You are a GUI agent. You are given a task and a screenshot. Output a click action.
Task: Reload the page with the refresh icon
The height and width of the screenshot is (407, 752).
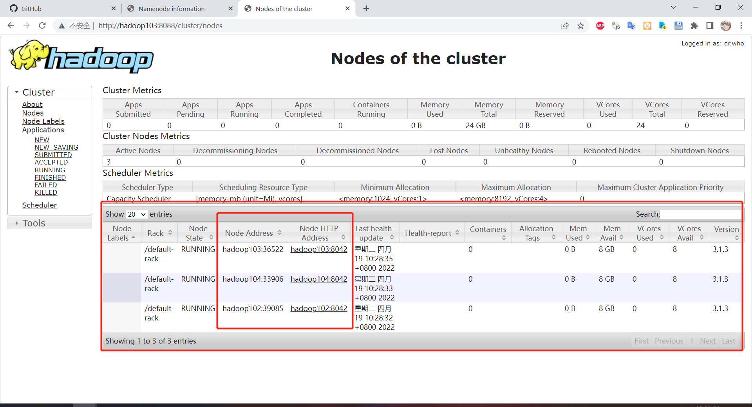click(42, 25)
